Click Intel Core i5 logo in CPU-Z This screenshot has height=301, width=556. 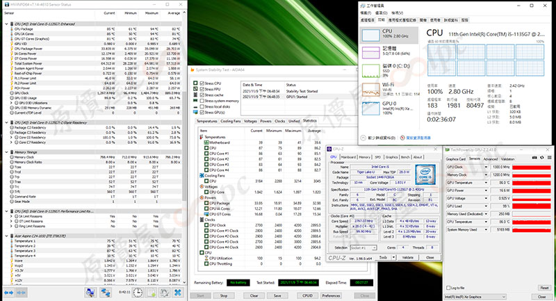[x=425, y=175]
